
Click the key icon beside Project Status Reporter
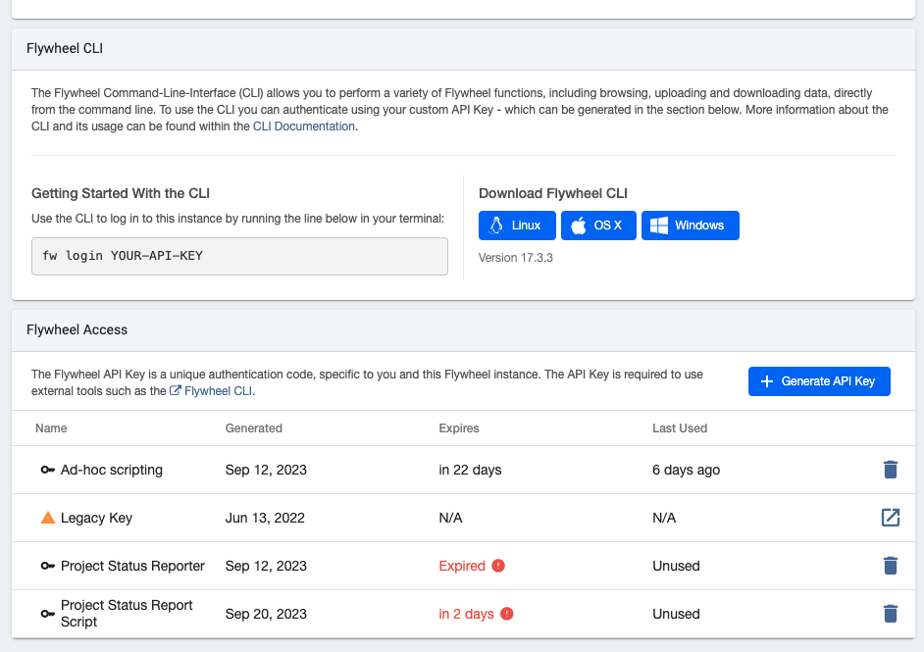(x=48, y=566)
